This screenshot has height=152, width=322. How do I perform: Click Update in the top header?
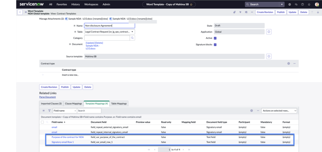[293, 12]
